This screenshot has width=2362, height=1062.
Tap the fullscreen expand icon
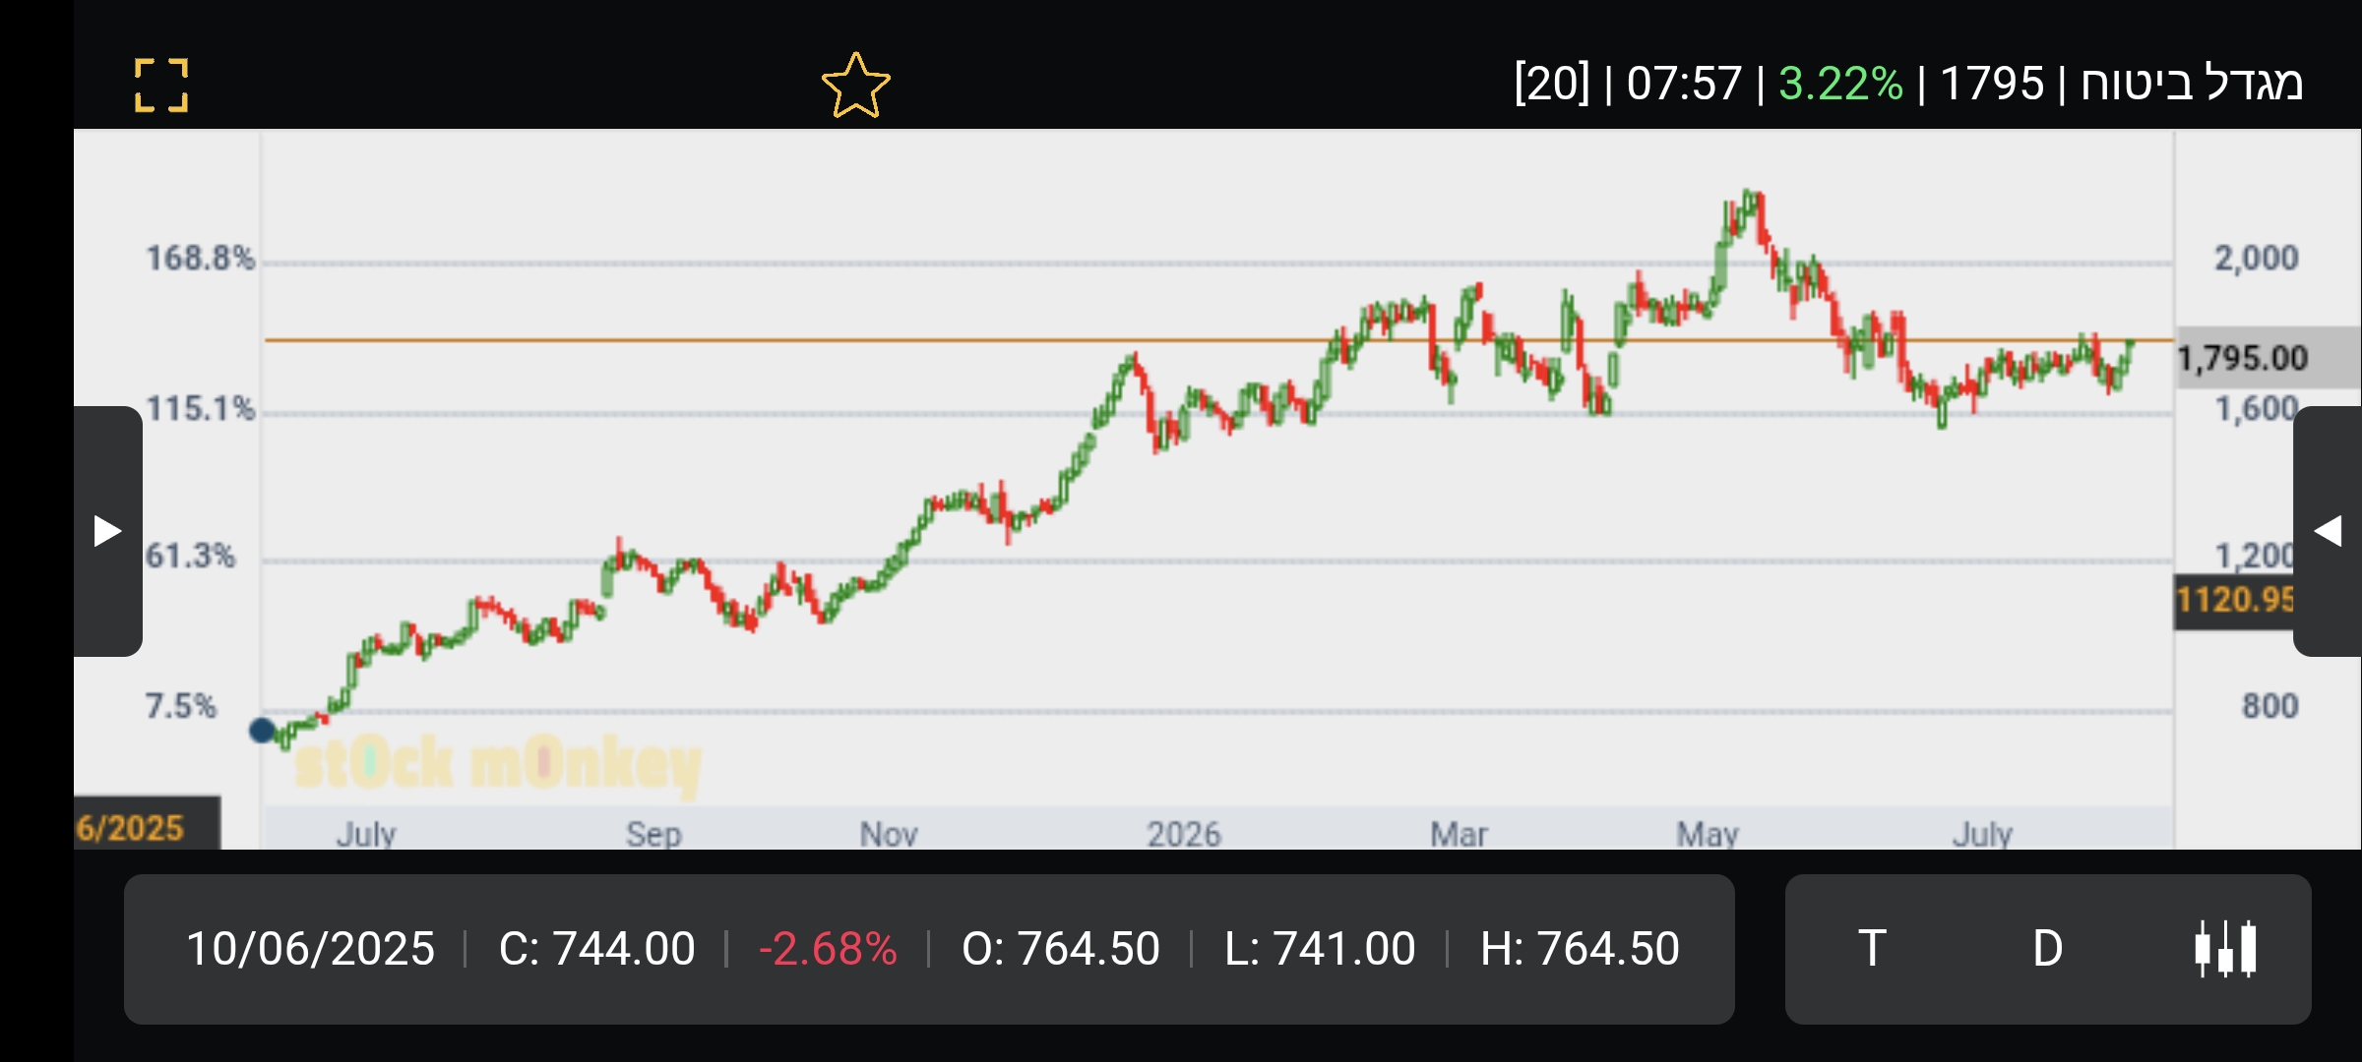coord(161,85)
